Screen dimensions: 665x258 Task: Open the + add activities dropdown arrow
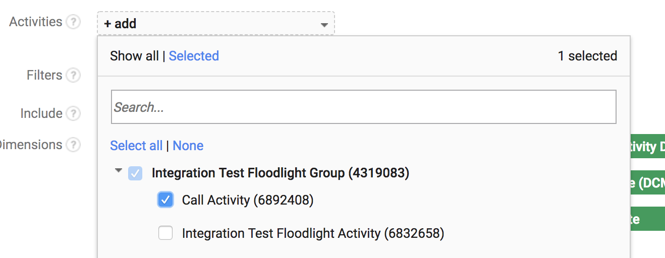tap(324, 25)
